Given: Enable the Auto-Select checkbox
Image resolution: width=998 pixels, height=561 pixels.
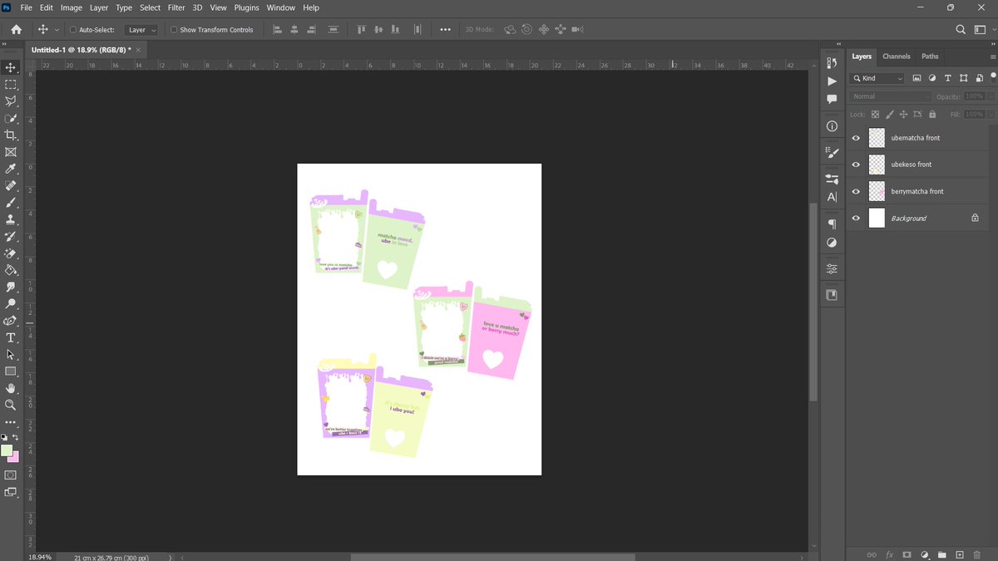Looking at the screenshot, I should point(73,30).
